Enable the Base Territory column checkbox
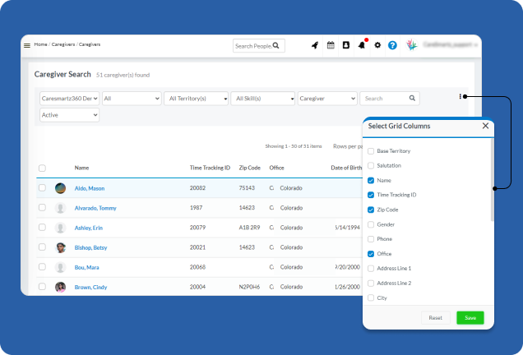Screen dimensions: 523x355 [371, 151]
